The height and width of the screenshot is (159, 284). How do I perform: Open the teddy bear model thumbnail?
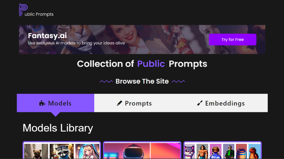(36, 151)
